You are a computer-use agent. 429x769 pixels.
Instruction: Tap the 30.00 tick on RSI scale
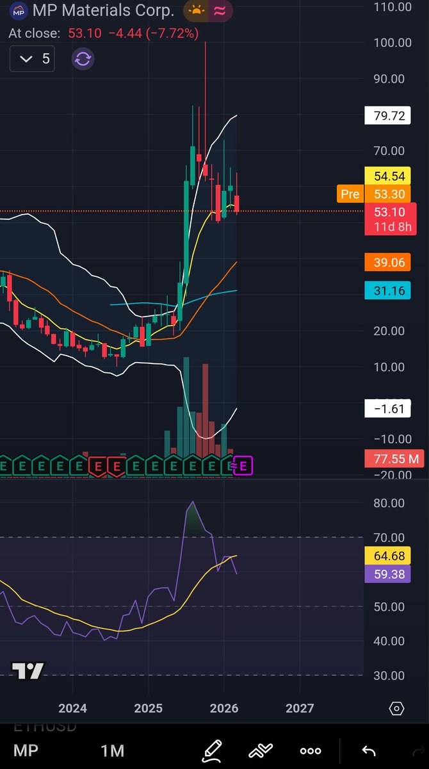click(388, 675)
